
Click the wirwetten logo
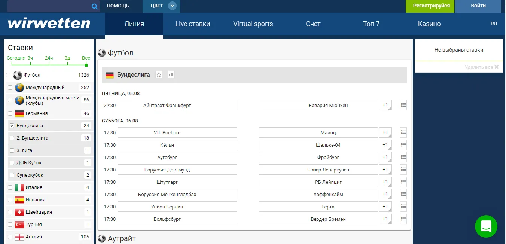49,24
